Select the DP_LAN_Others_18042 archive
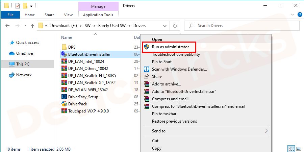 85,69
